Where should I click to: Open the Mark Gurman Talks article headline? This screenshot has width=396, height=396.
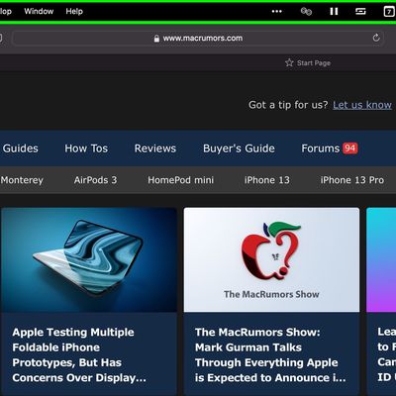[x=270, y=355]
